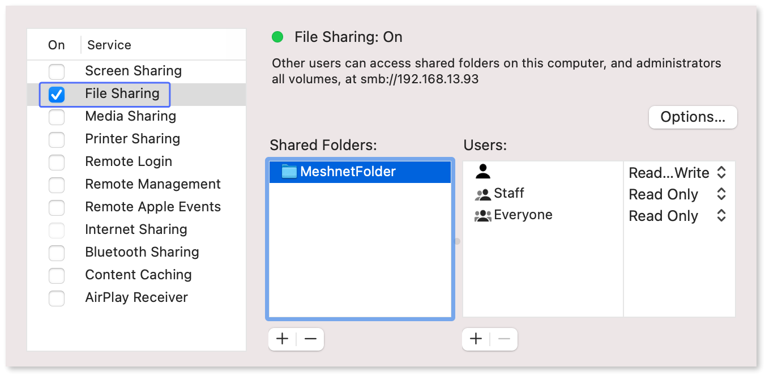Select the single user silhouette icon
This screenshot has height=375, width=765.
482,172
